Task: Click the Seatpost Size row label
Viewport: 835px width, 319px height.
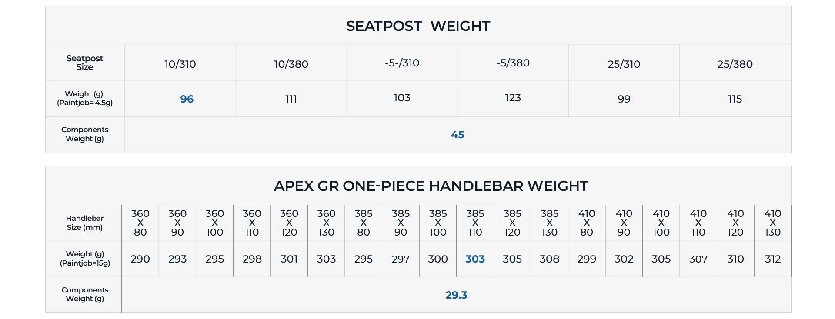Action: click(84, 63)
